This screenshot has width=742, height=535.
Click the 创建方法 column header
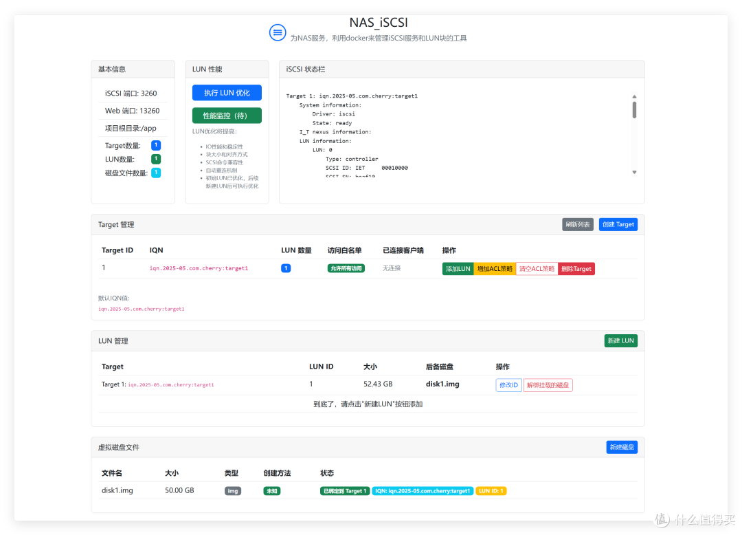pyautogui.click(x=277, y=473)
